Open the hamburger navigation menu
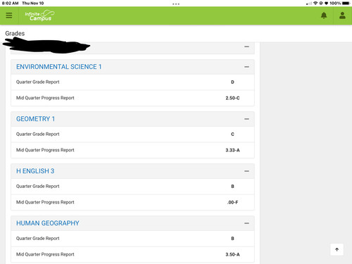This screenshot has width=352, height=264. [x=9, y=15]
